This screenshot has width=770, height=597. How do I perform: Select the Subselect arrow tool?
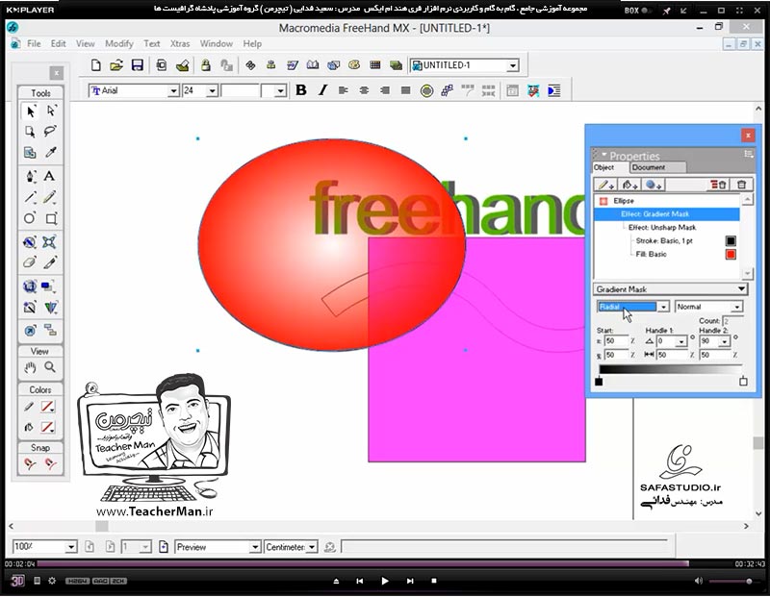51,111
